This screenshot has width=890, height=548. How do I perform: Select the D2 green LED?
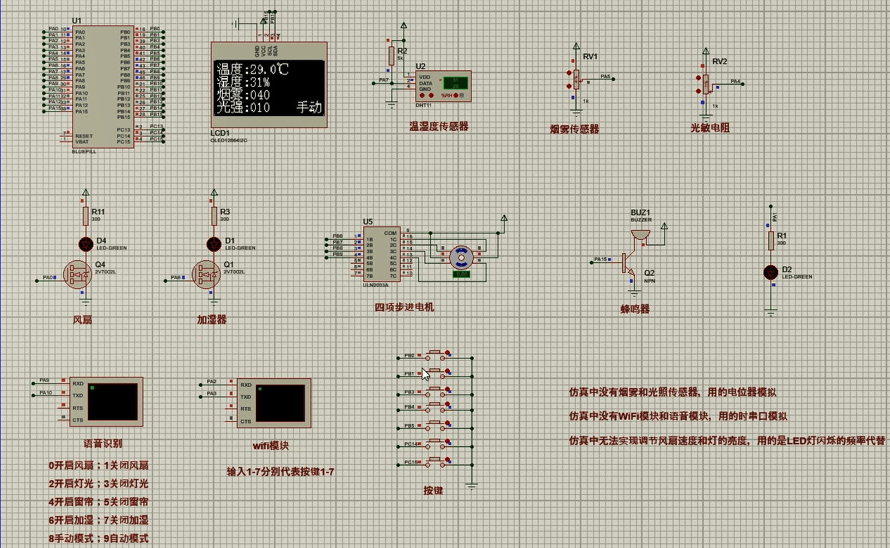pyautogui.click(x=770, y=272)
